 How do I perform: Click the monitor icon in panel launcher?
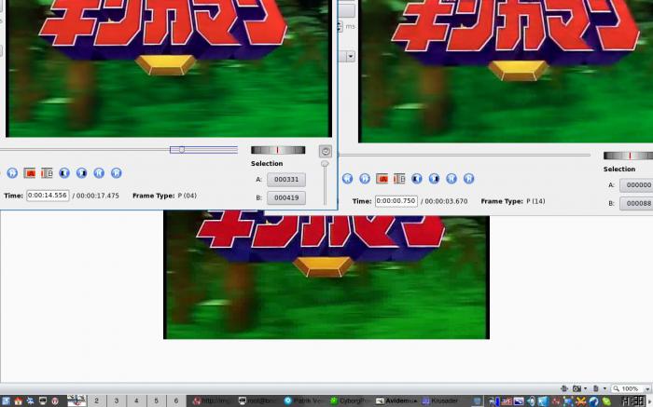(43, 401)
